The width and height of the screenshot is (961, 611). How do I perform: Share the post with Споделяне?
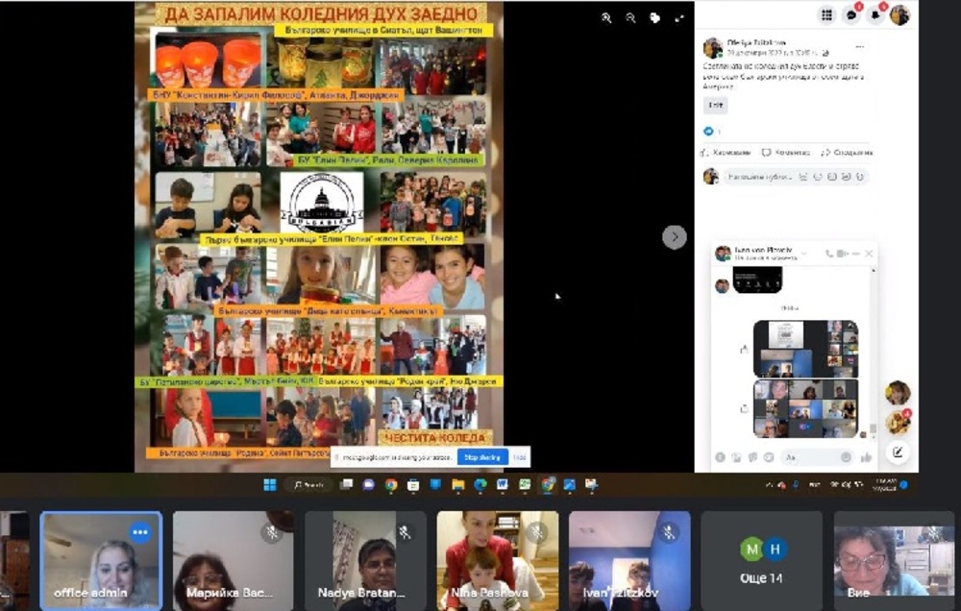[847, 153]
